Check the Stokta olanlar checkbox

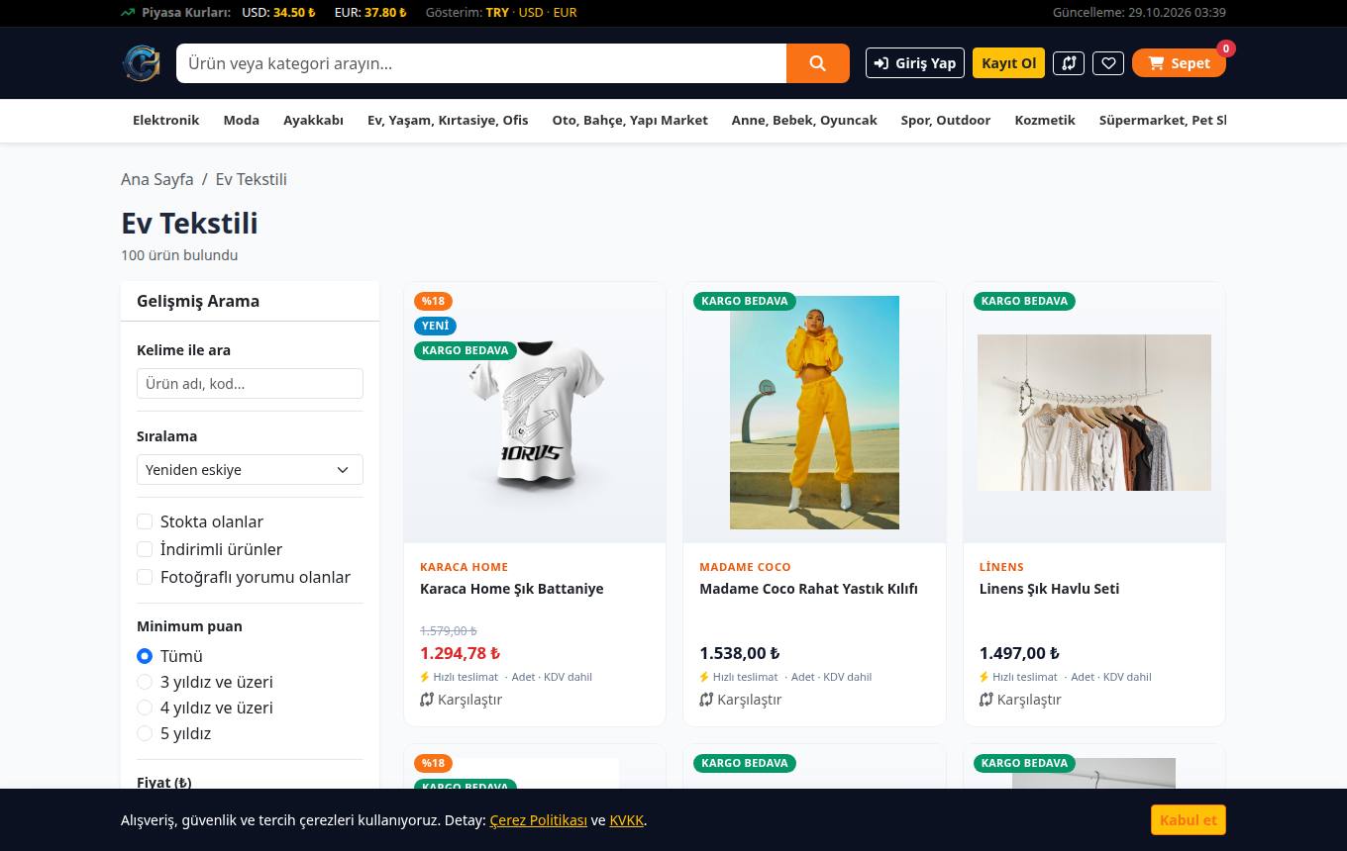(145, 521)
